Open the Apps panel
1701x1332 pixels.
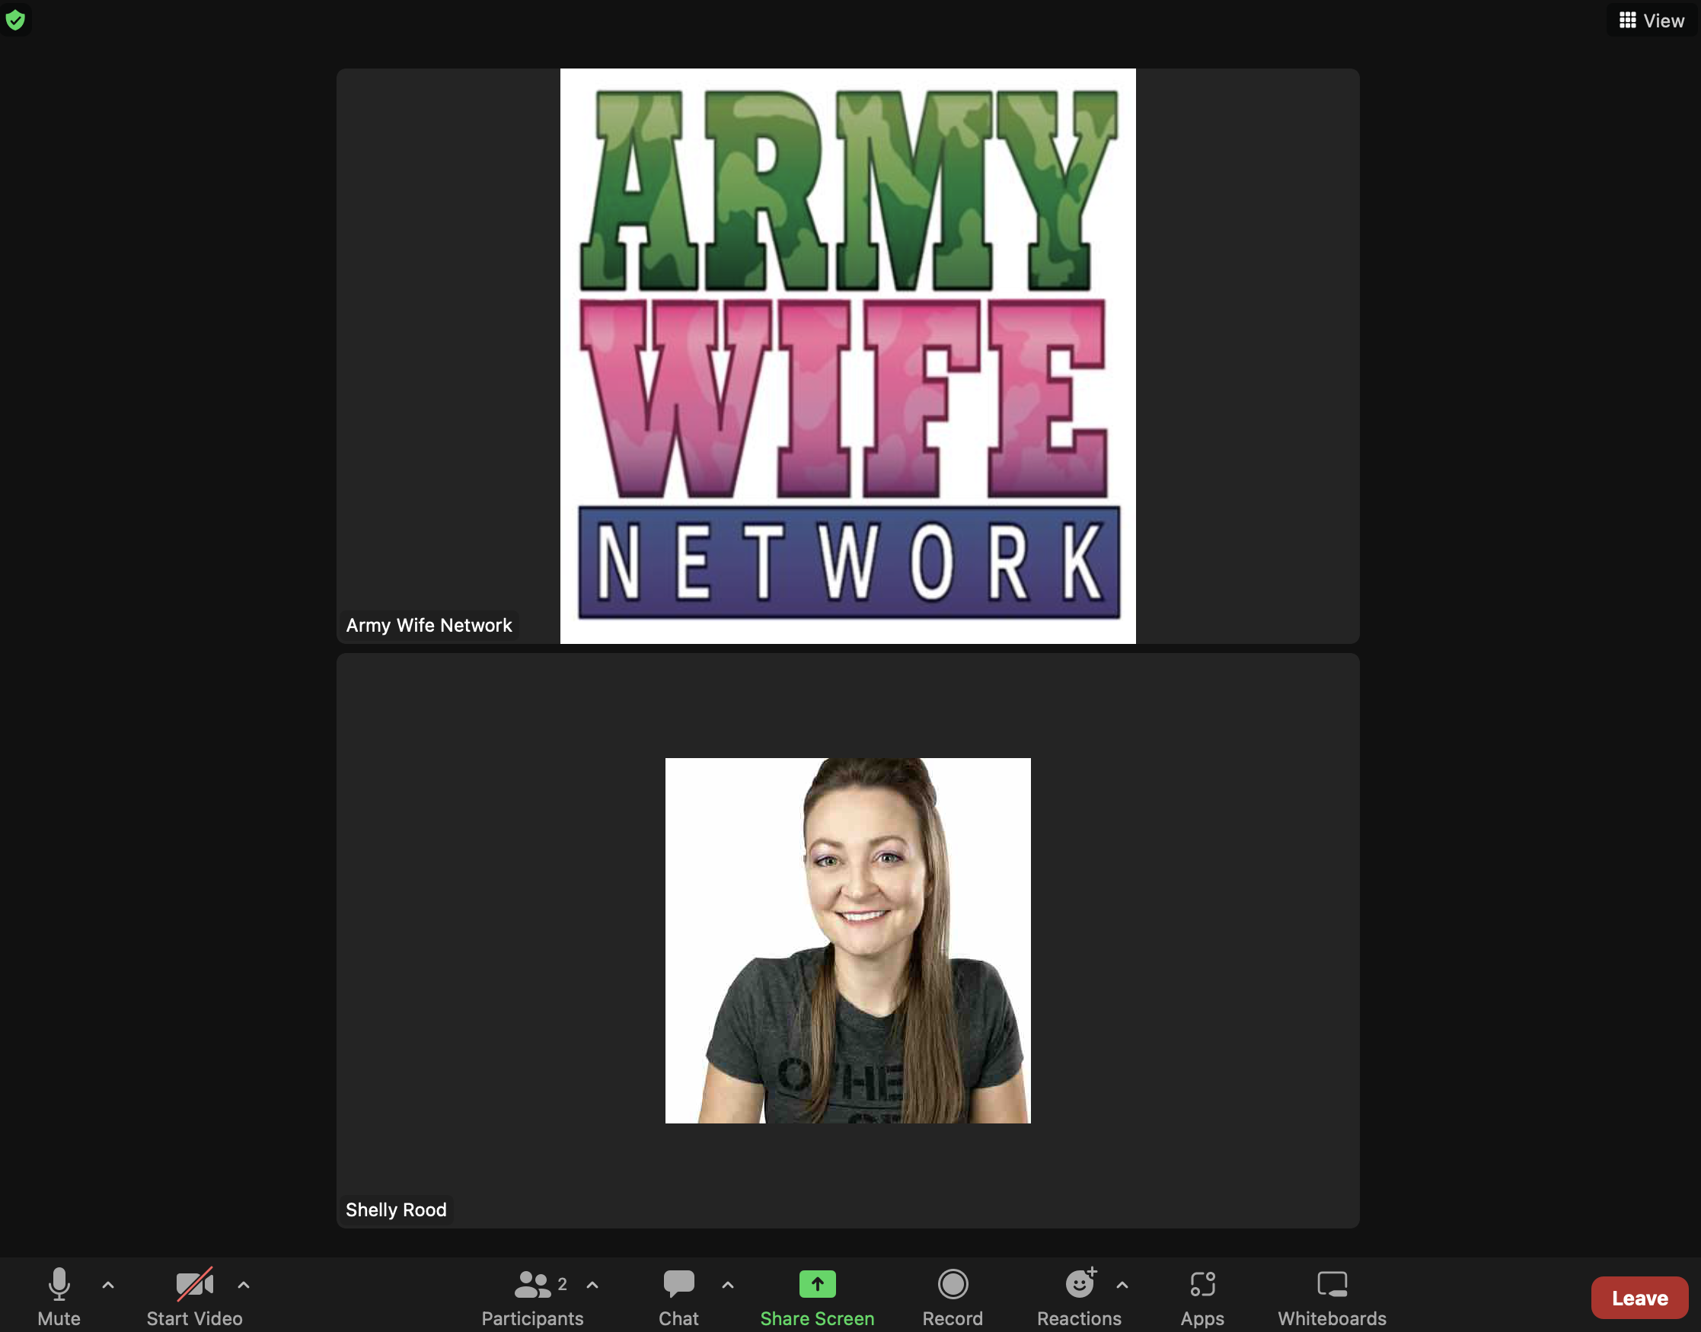pyautogui.click(x=1202, y=1297)
